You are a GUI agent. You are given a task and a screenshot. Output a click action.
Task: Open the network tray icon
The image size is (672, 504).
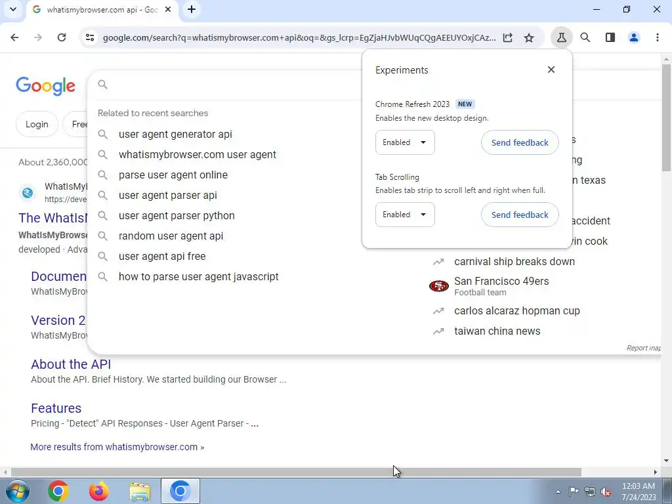coord(590,492)
